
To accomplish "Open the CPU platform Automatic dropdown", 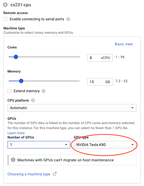I will pos(72,108).
